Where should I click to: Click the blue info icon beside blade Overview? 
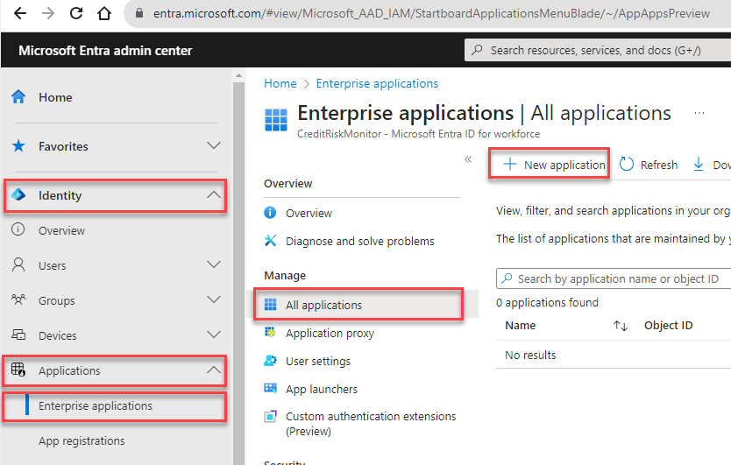click(x=270, y=213)
